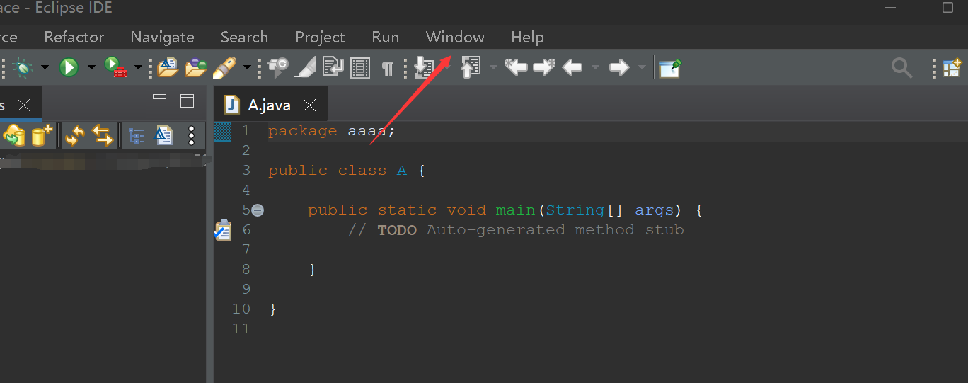Click the magnifier search icon at right
Screen dimensions: 968x383
tap(901, 68)
